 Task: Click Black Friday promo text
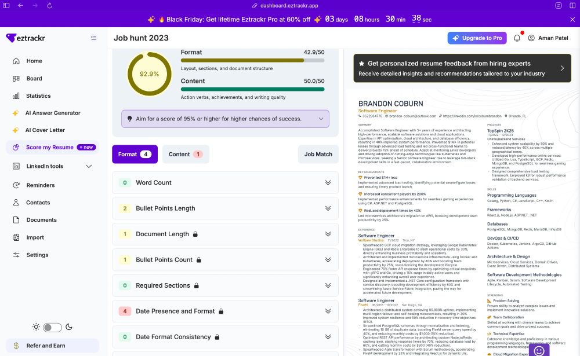(x=238, y=20)
